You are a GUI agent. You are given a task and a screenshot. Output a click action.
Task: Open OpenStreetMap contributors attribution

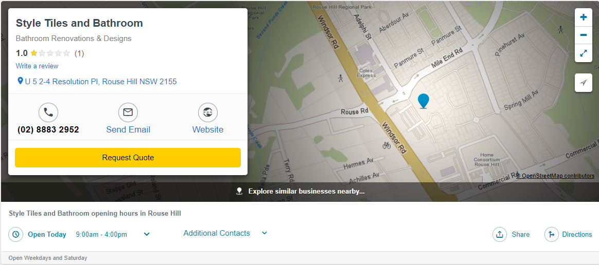click(x=555, y=176)
